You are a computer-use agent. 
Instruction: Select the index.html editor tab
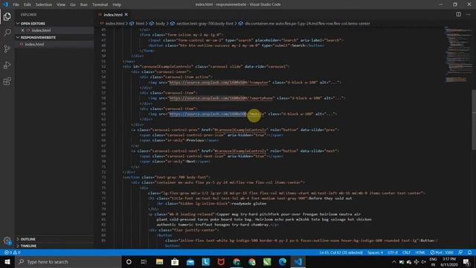[112, 14]
